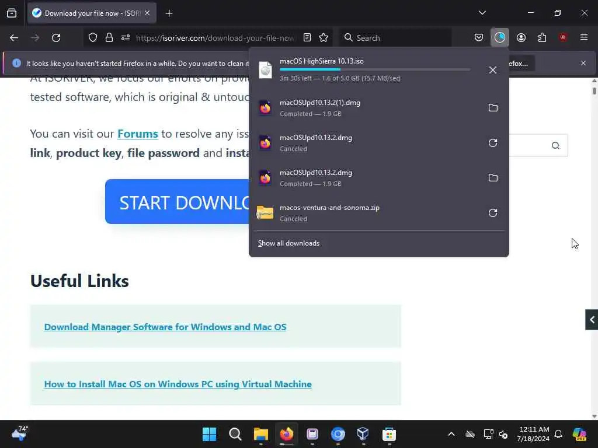
Task: Close the Download your file tab
Action: (147, 13)
